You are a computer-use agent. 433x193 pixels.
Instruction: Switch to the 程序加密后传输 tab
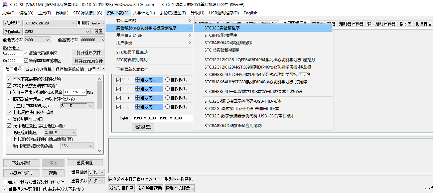pyautogui.click(x=70, y=69)
